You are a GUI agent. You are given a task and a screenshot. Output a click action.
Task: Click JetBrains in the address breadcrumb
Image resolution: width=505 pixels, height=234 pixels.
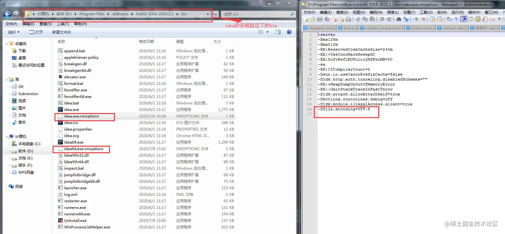(120, 14)
